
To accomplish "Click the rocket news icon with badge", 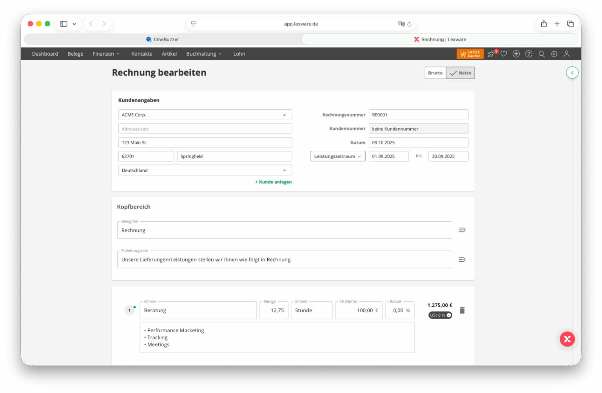I will coord(491,54).
